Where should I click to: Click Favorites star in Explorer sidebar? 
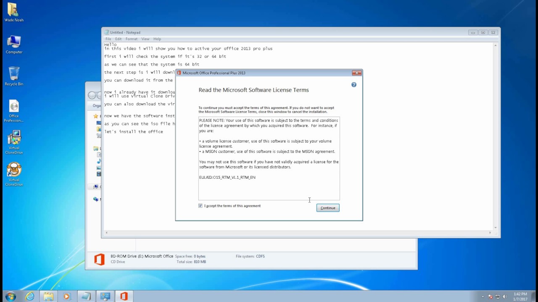point(96,116)
